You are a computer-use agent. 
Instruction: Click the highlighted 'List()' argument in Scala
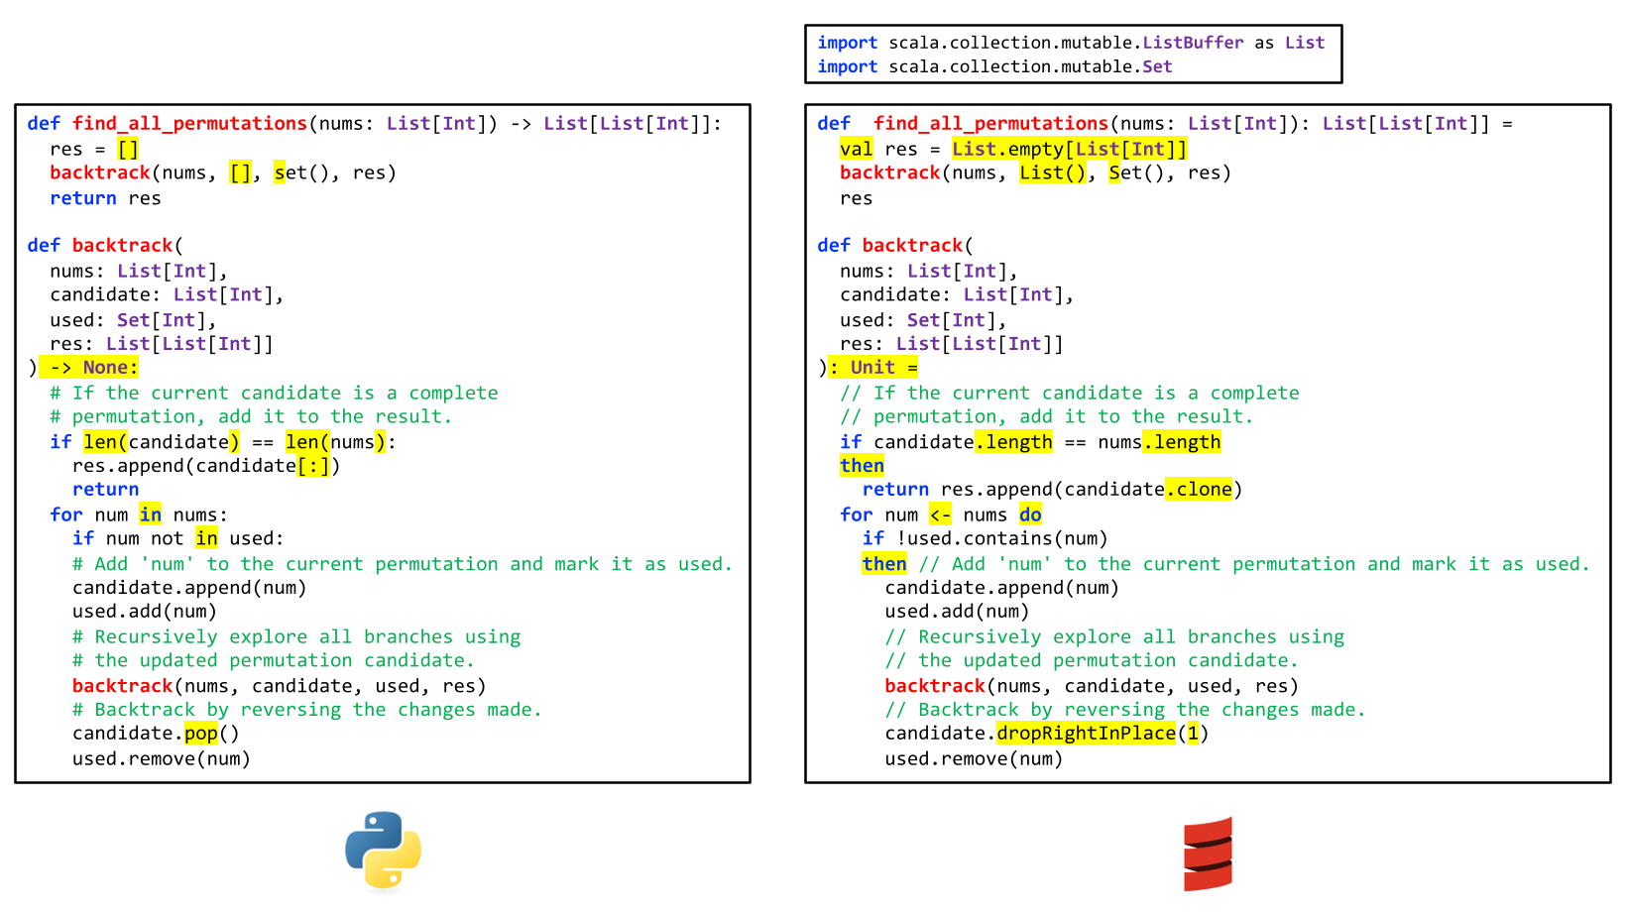coord(1055,173)
